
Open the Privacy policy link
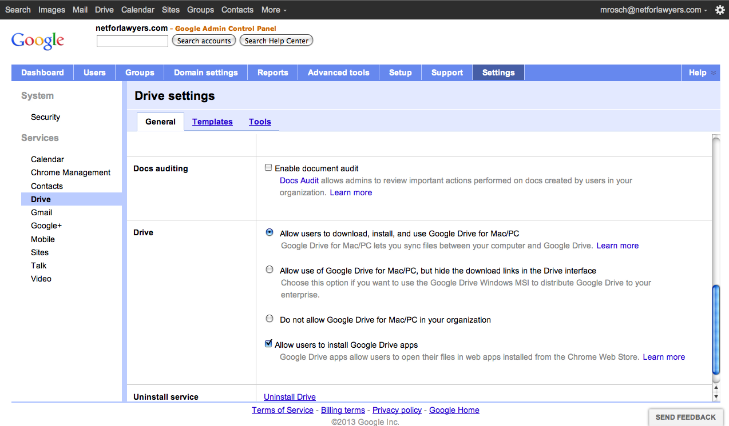tap(397, 410)
